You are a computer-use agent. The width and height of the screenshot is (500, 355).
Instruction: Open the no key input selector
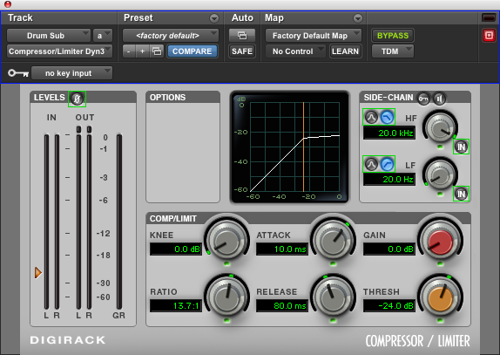click(x=71, y=73)
